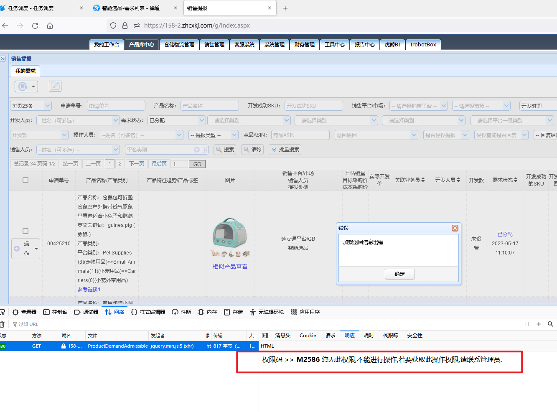557x412 pixels.
Task: Open the 性能 devtools panel
Action: (x=181, y=312)
